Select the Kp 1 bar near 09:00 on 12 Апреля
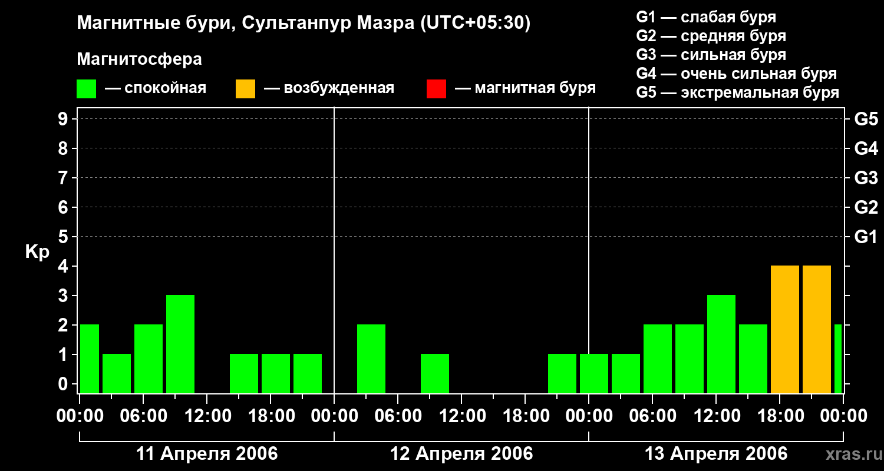884x471 pixels. coord(435,373)
